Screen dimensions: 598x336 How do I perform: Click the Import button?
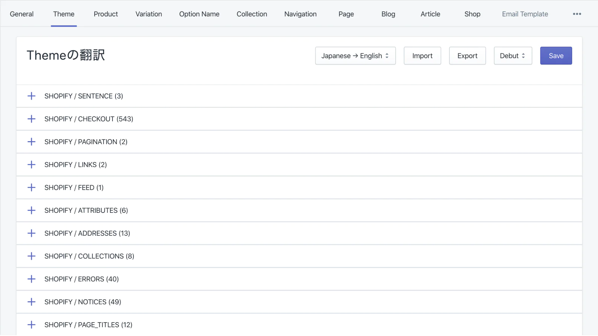(422, 56)
